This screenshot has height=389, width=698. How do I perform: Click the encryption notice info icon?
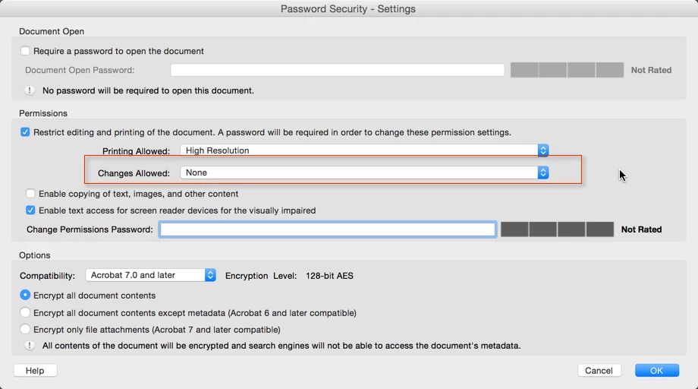point(30,346)
